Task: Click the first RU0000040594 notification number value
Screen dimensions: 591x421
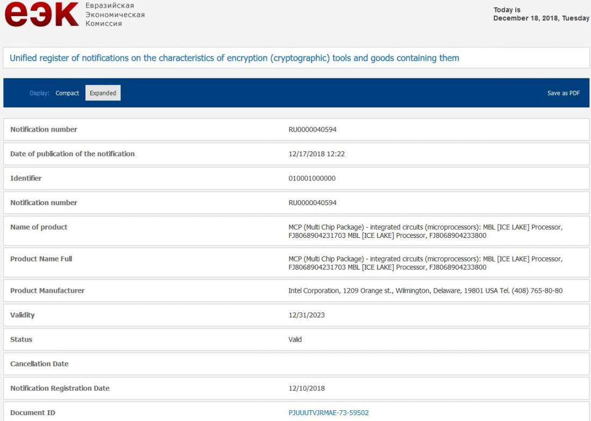Action: [x=313, y=129]
